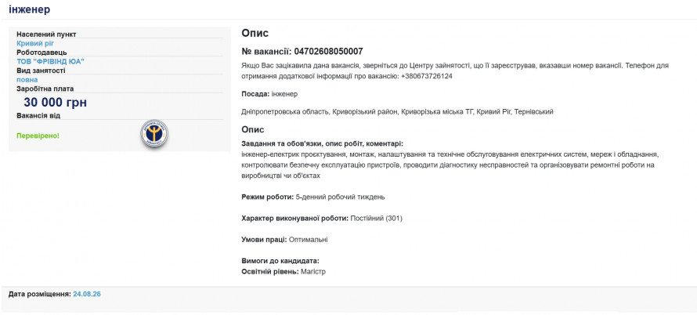Click the Характер виконуваної роботи line
Screen dimensions: 697x315
tap(322, 219)
